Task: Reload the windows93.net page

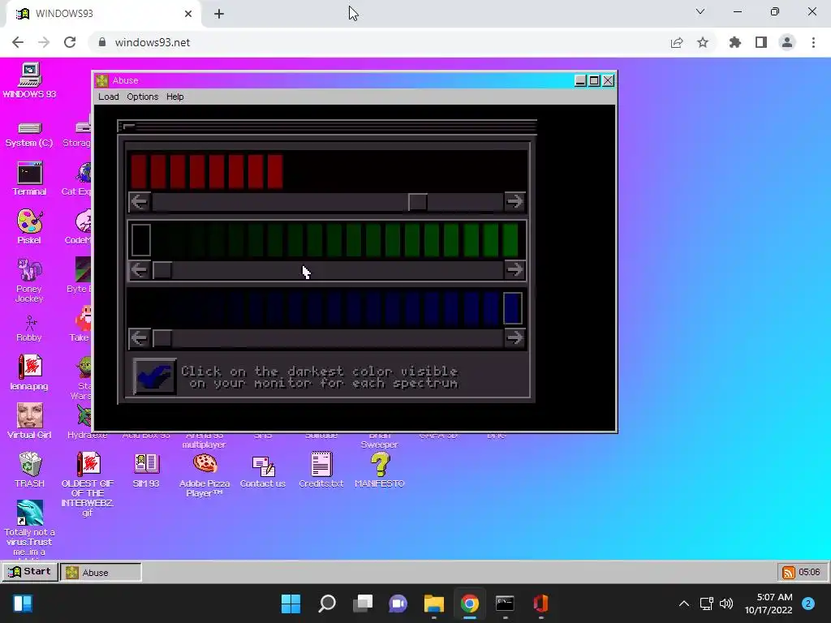Action: click(x=70, y=42)
